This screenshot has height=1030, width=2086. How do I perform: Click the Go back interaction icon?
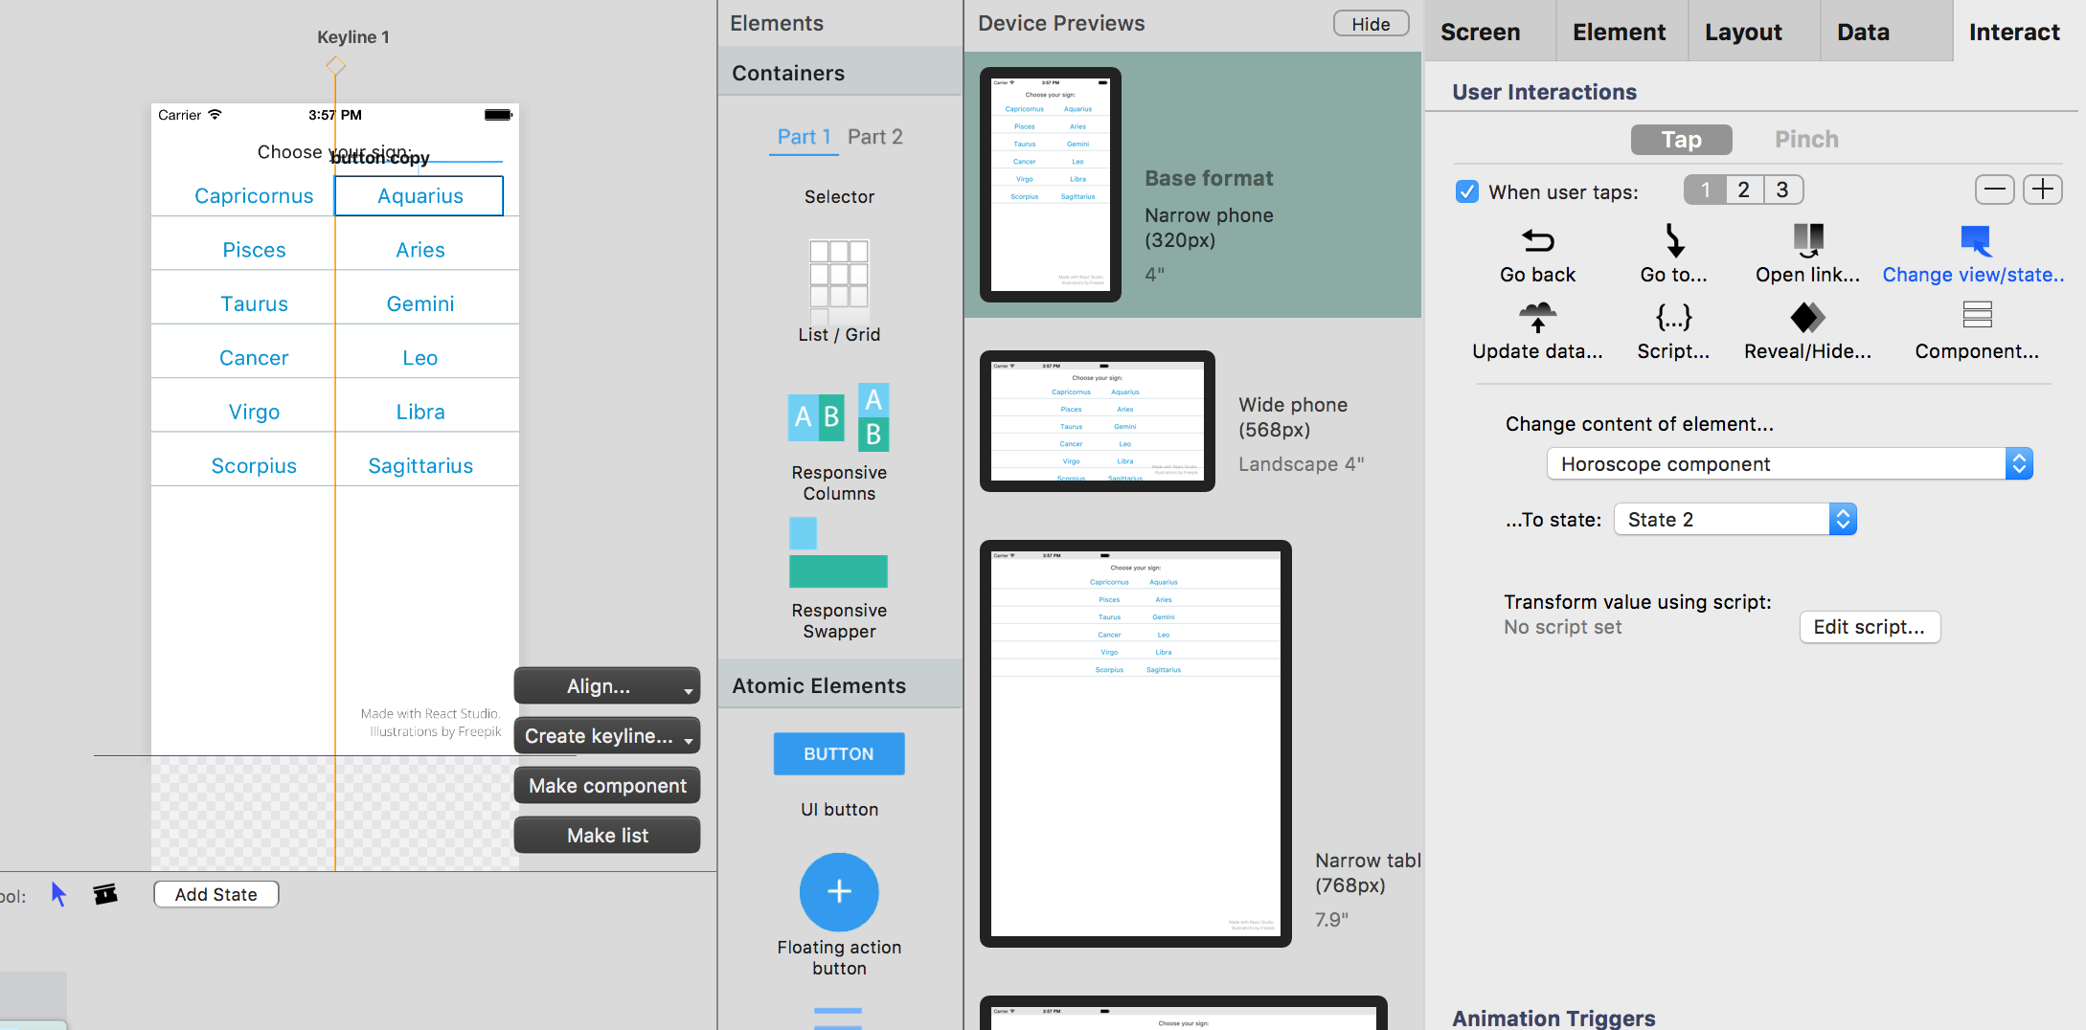point(1538,240)
